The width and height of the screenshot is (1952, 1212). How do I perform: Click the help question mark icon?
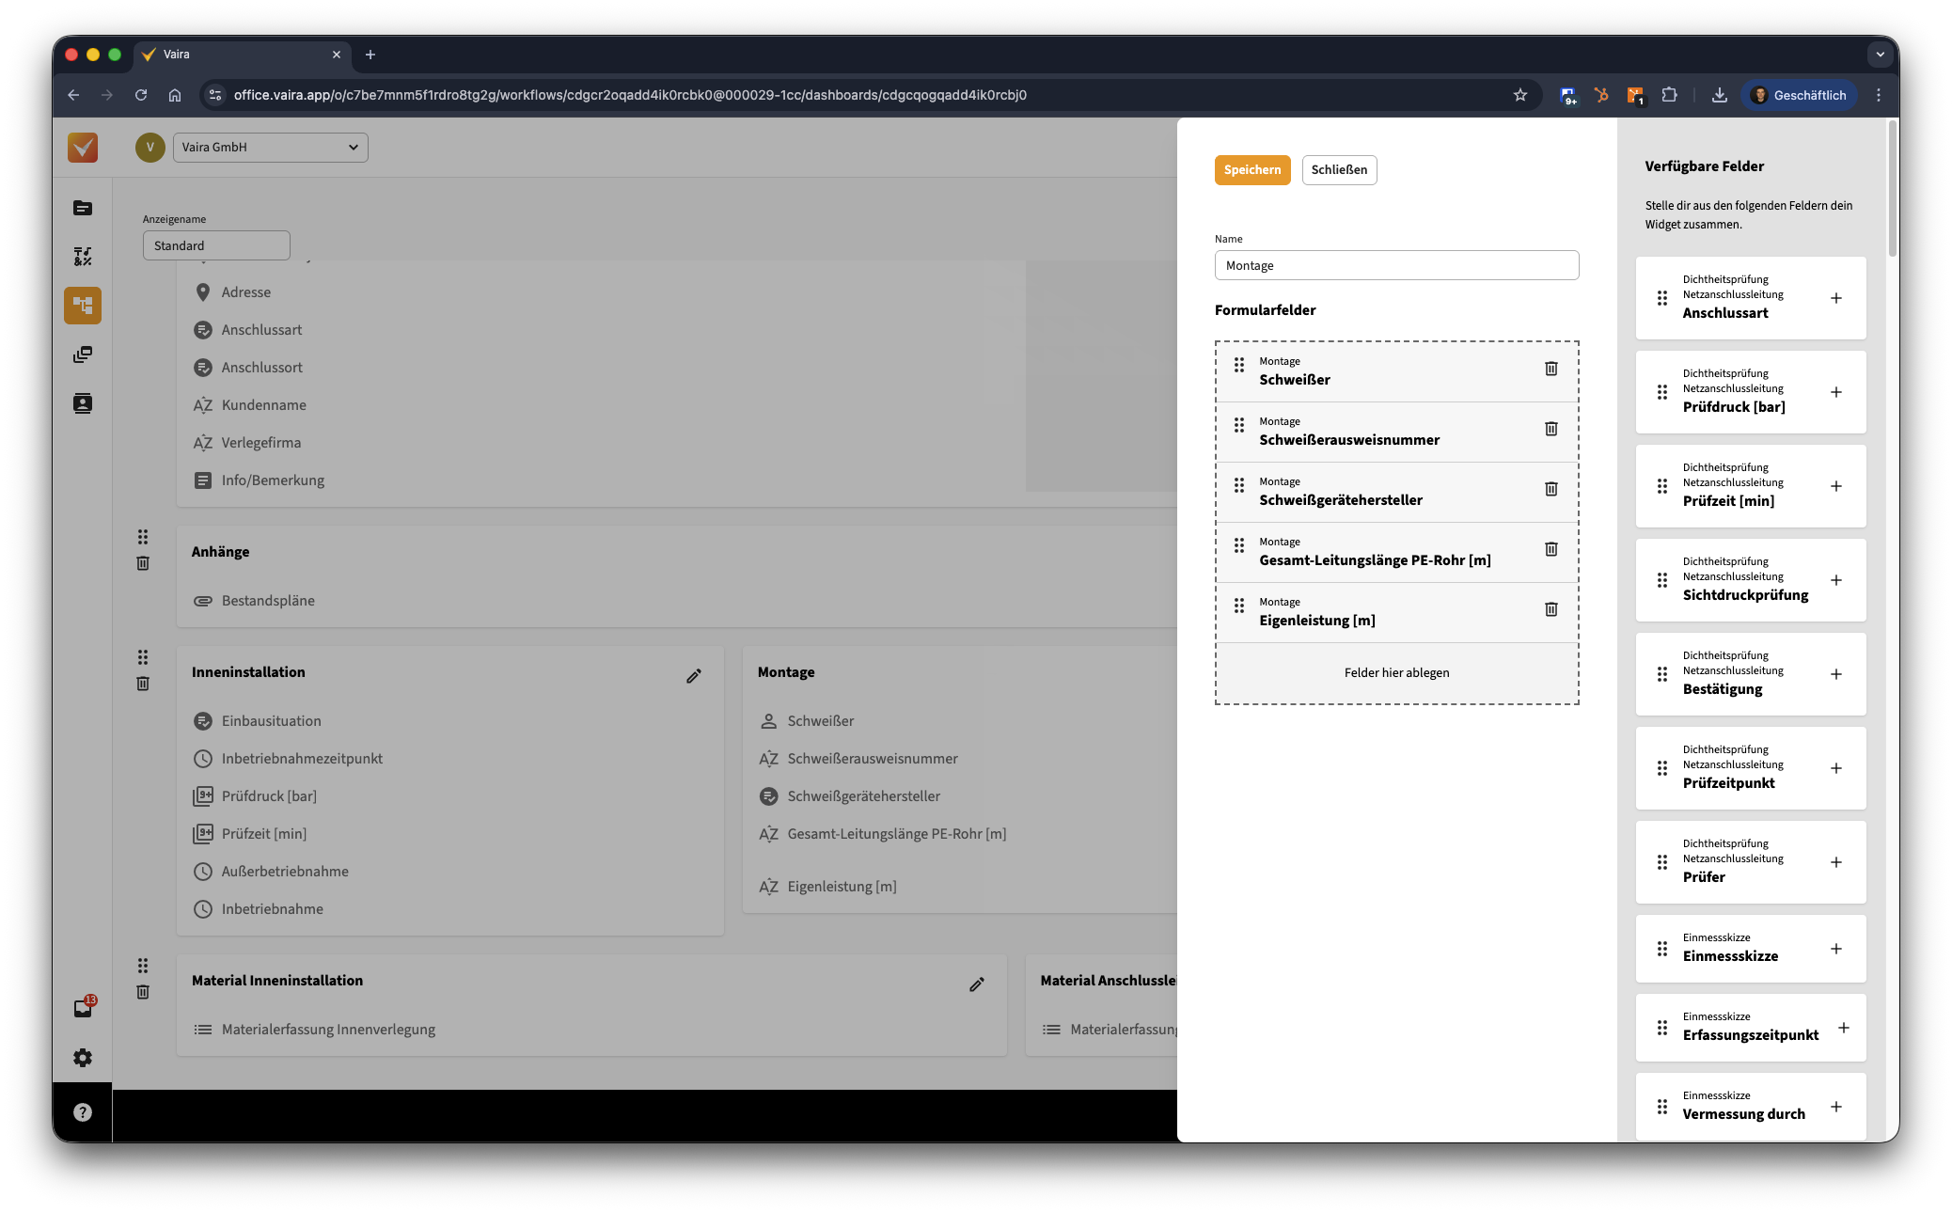[83, 1112]
